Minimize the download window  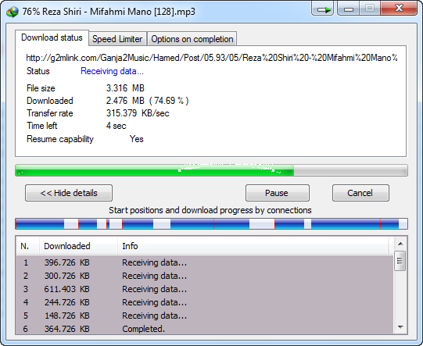tap(348, 9)
